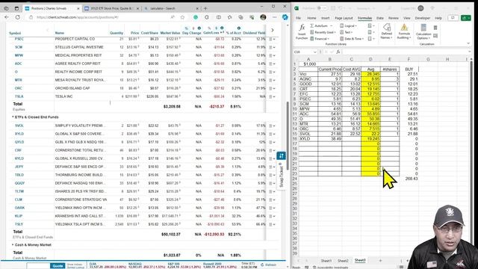The image size is (478, 269).
Task: Select cell containing Vici
Action: click(x=308, y=74)
